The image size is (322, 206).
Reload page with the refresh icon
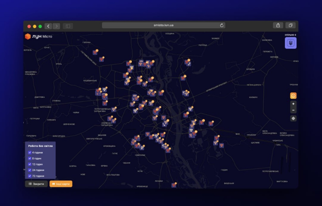[222, 25]
